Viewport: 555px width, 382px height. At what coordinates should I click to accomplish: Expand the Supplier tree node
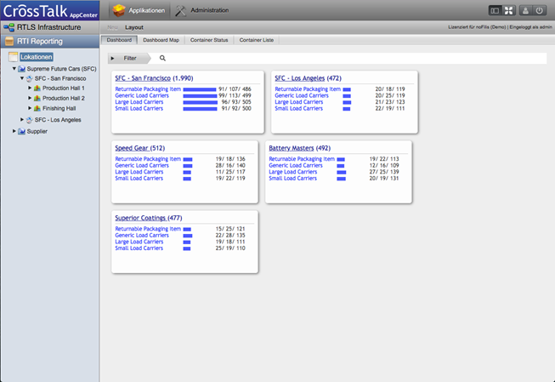[x=14, y=131]
